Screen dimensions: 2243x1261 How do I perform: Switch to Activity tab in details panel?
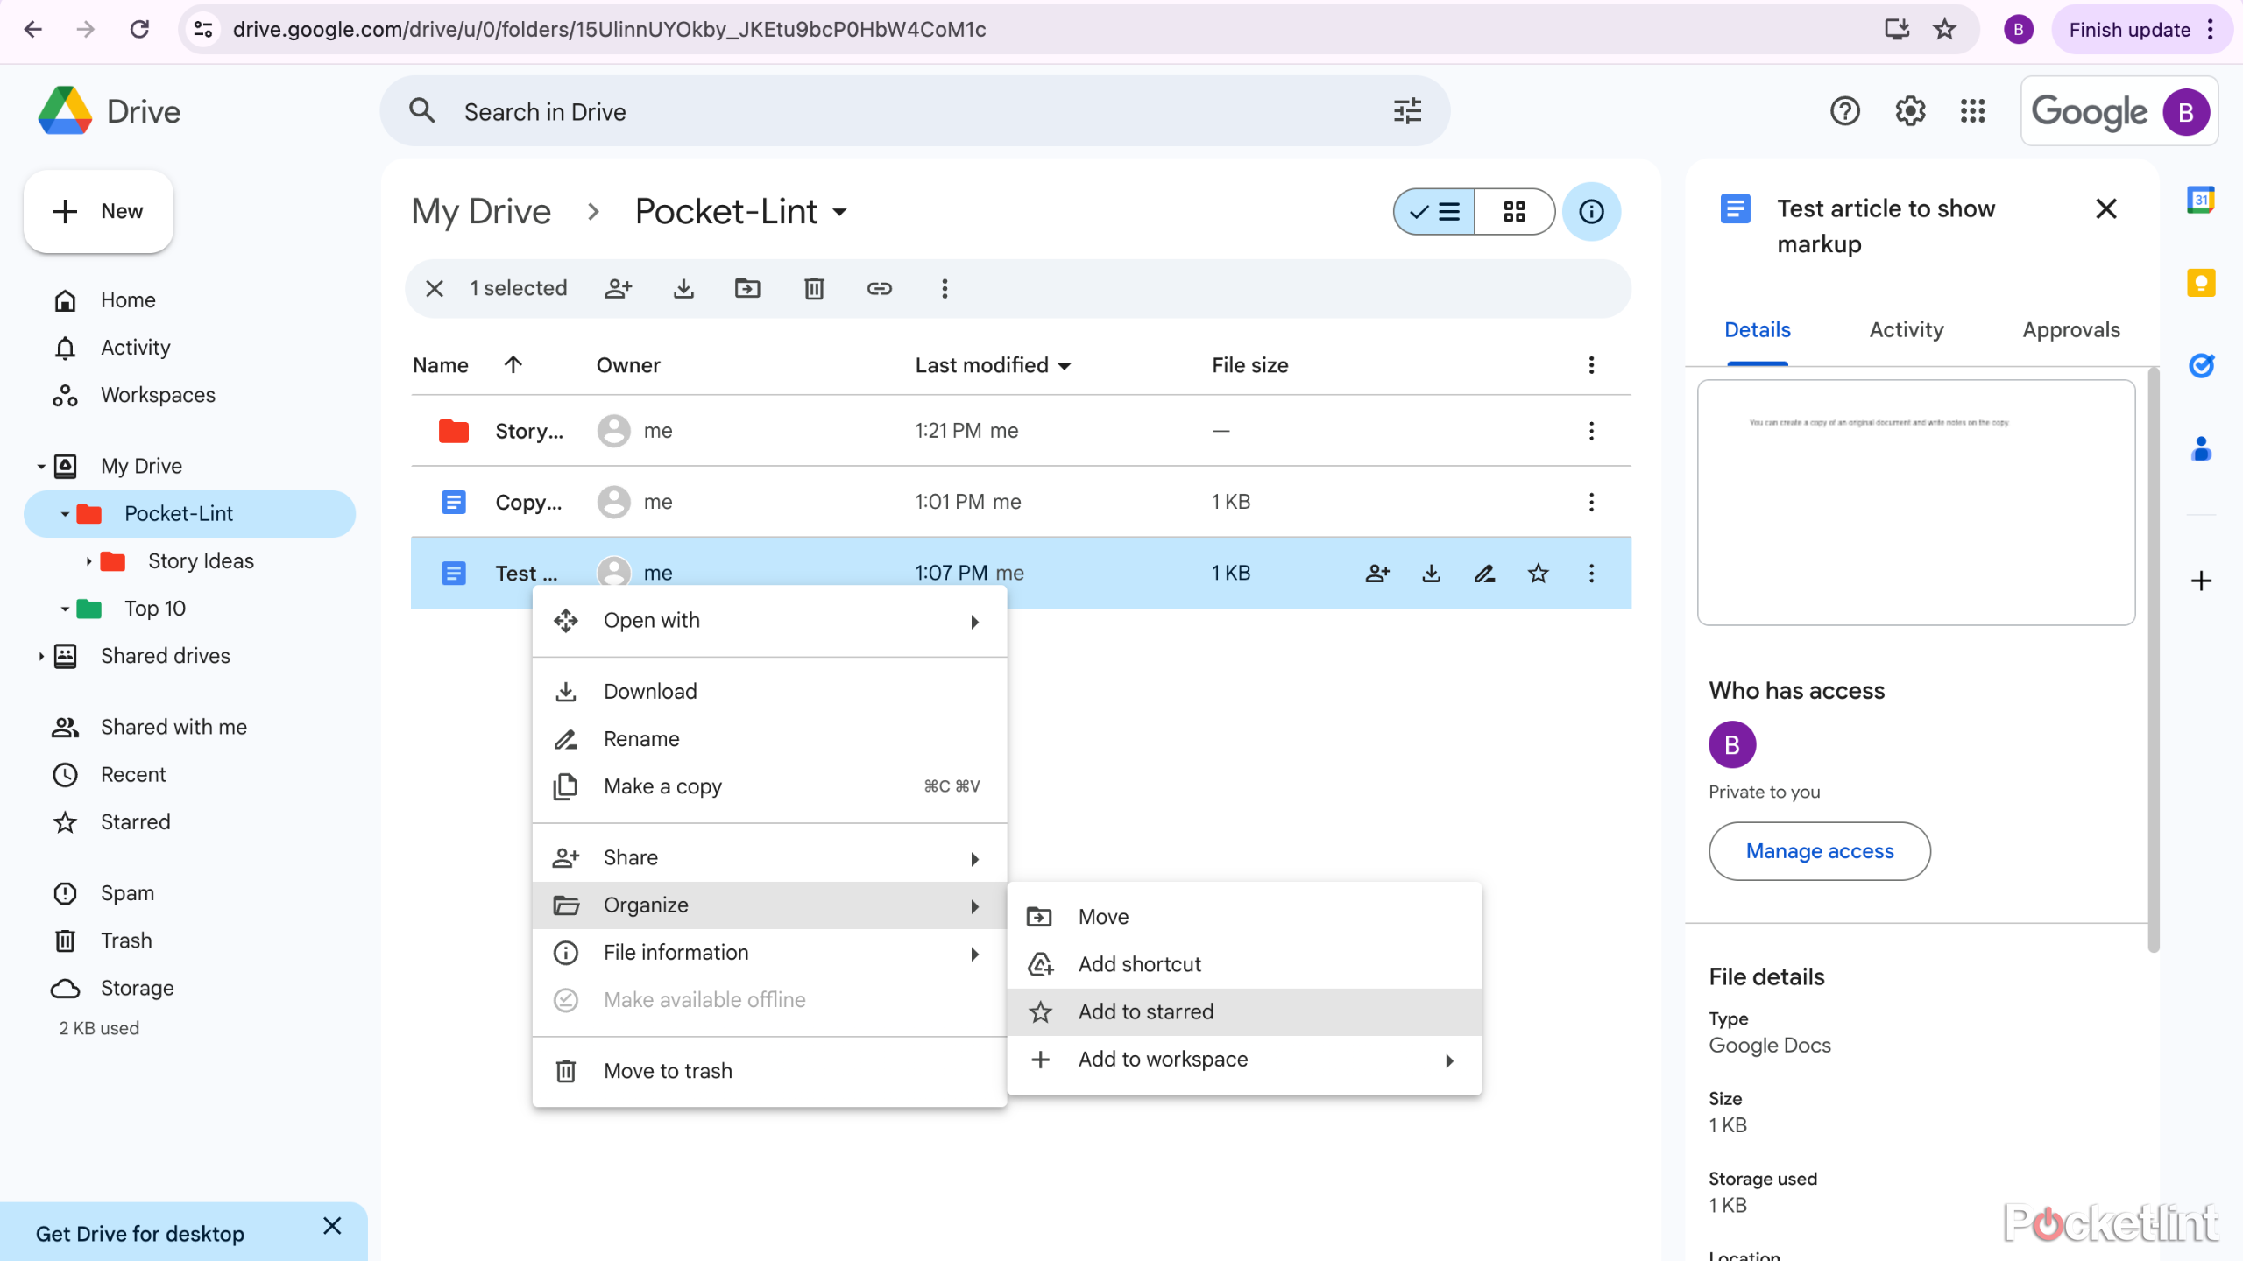tap(1906, 330)
